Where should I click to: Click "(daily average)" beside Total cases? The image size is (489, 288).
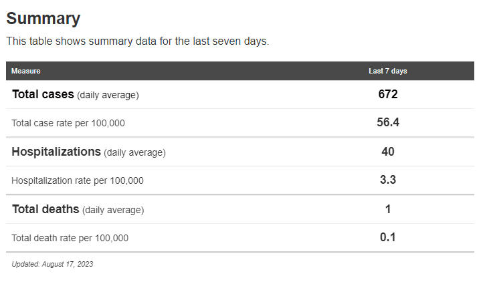coord(108,96)
